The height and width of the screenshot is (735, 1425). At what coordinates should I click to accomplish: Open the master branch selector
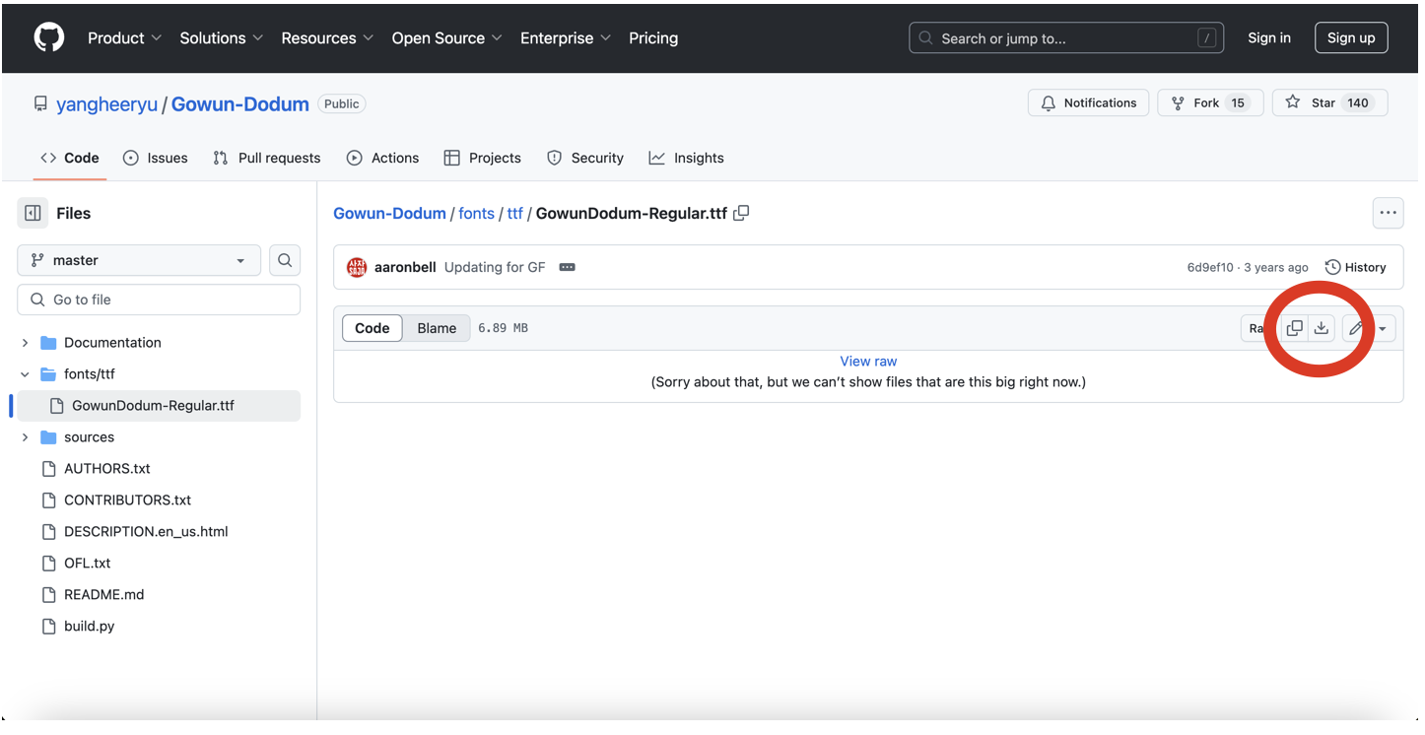click(x=139, y=260)
